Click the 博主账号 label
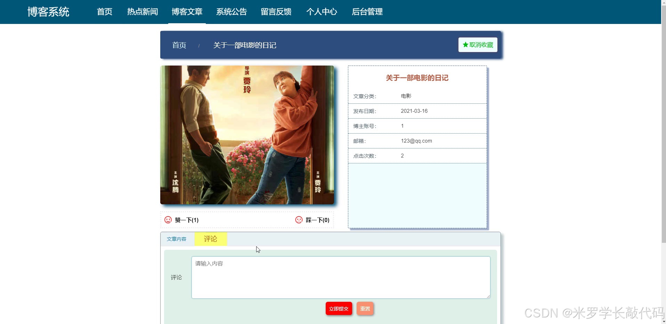This screenshot has width=666, height=324. pos(365,126)
